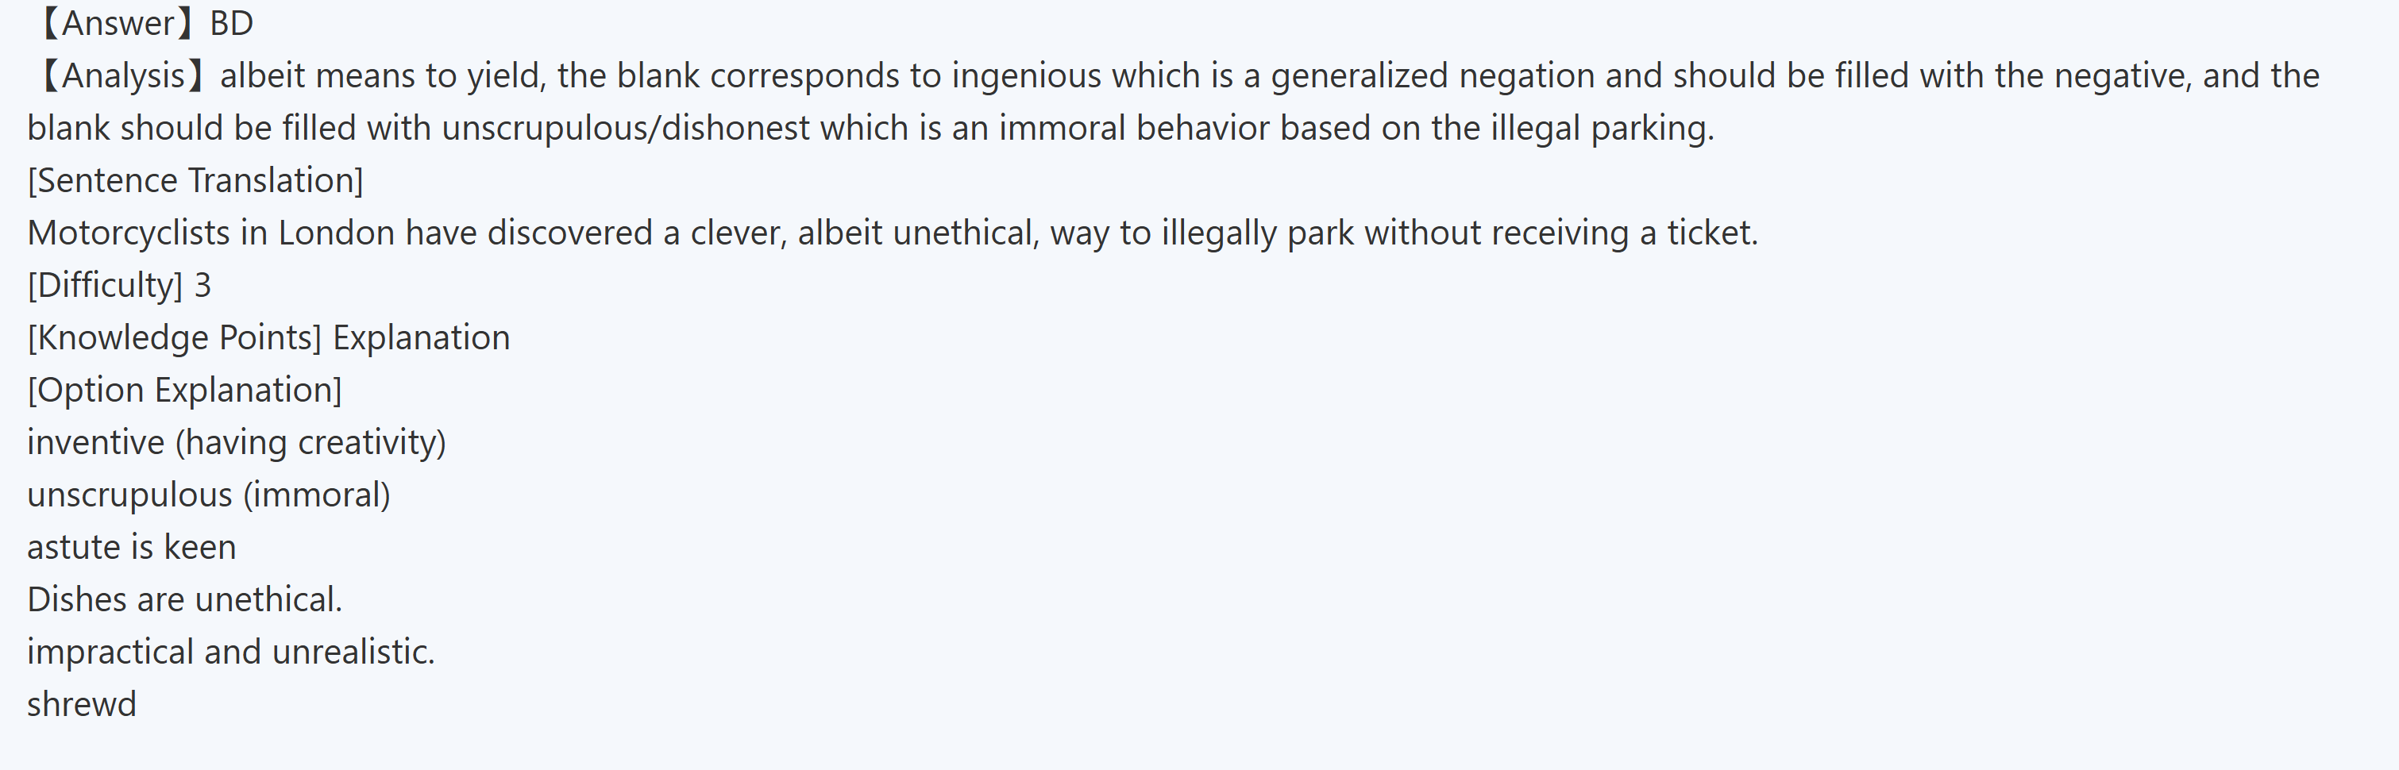
Task: Click the [Sentence Translation] heading
Action: pos(195,179)
